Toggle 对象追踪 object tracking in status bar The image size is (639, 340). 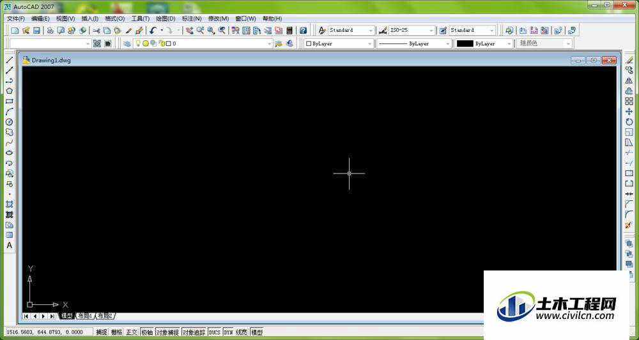pos(194,332)
